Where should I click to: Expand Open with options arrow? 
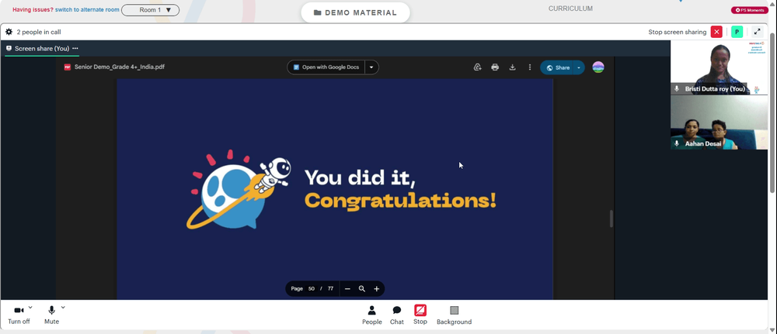(371, 67)
